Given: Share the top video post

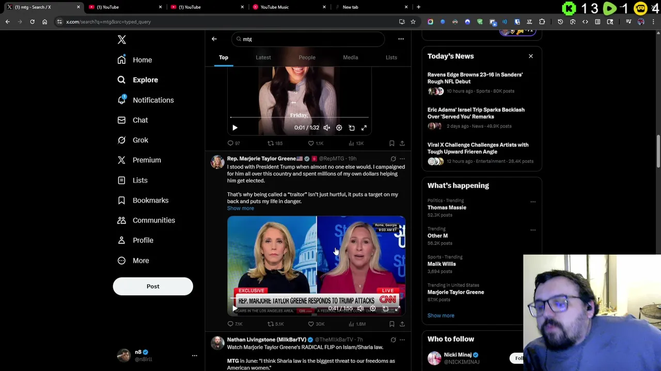Looking at the screenshot, I should tap(402, 143).
